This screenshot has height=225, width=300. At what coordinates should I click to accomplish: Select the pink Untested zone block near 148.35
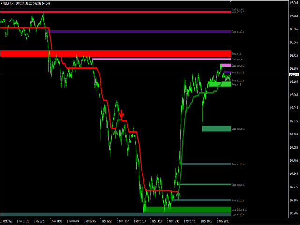click(x=225, y=66)
